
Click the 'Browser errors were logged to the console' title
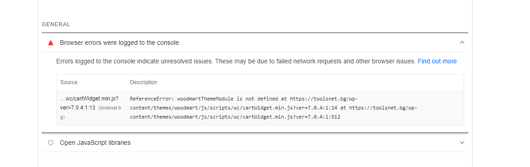click(x=119, y=43)
